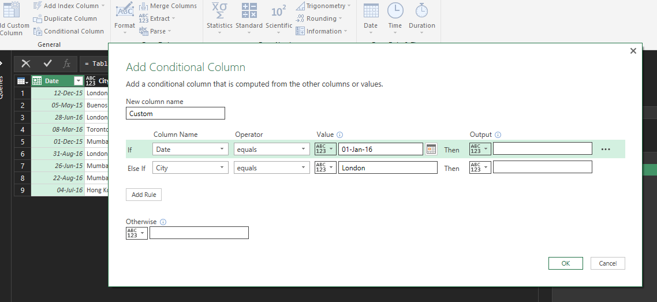
Task: Click the Date calendar ribbon icon
Action: pyautogui.click(x=371, y=11)
